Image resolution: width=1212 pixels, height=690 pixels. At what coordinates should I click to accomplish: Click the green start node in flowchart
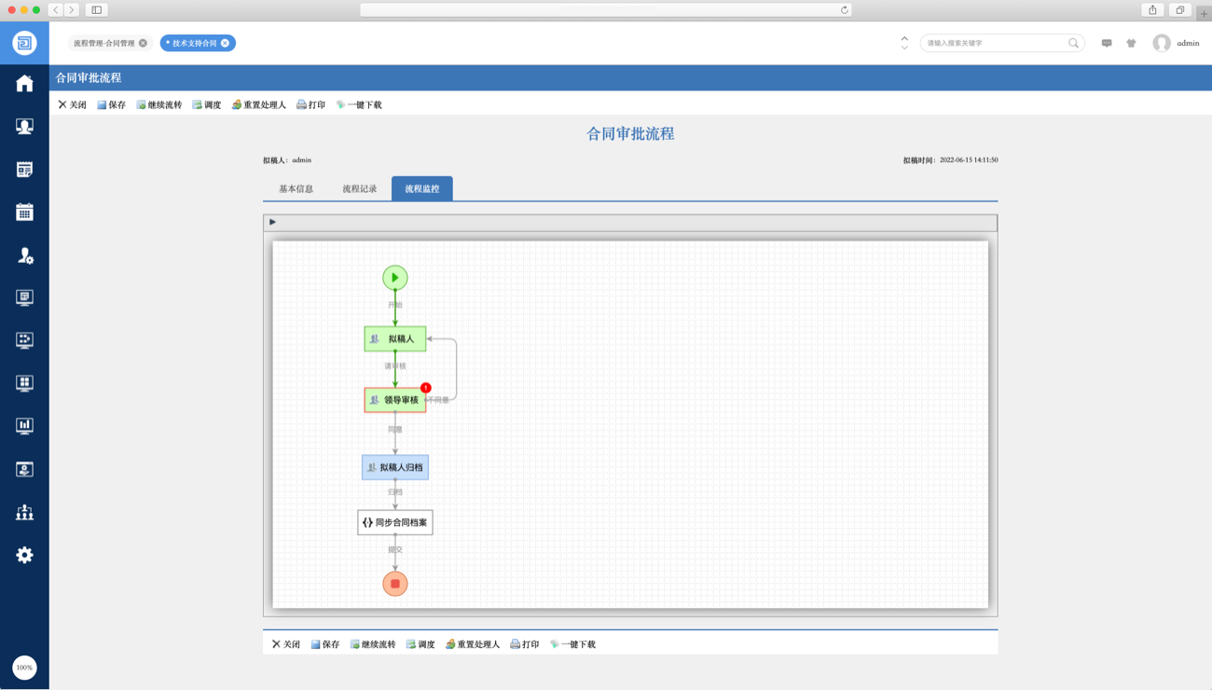pos(395,277)
